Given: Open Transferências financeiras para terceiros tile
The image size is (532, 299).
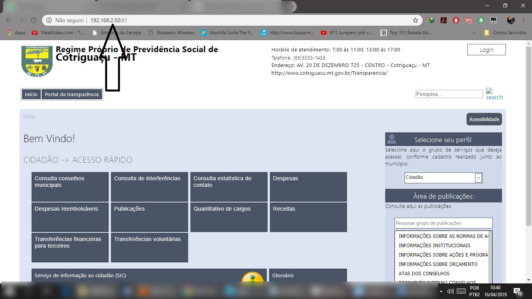Looking at the screenshot, I should tap(70, 248).
